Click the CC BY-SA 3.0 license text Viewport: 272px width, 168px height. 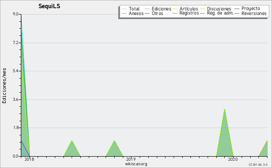point(258,165)
